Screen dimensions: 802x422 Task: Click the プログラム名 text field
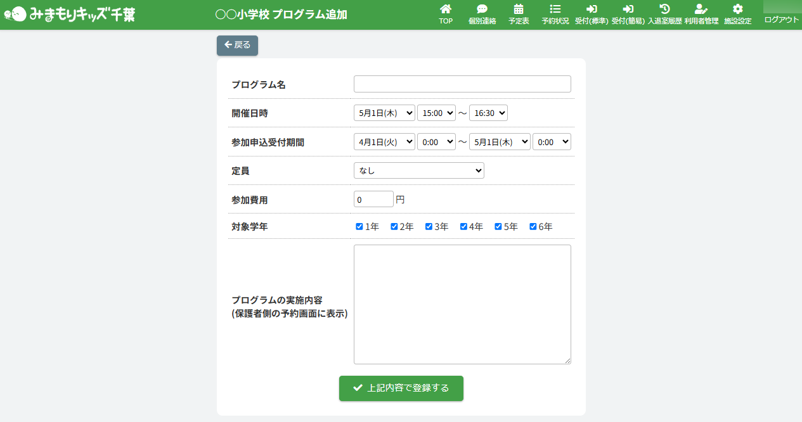coord(462,84)
